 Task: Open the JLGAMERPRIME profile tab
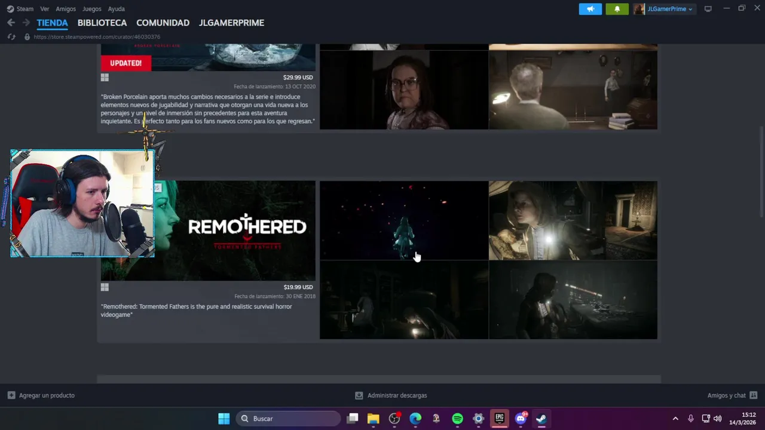(x=231, y=23)
